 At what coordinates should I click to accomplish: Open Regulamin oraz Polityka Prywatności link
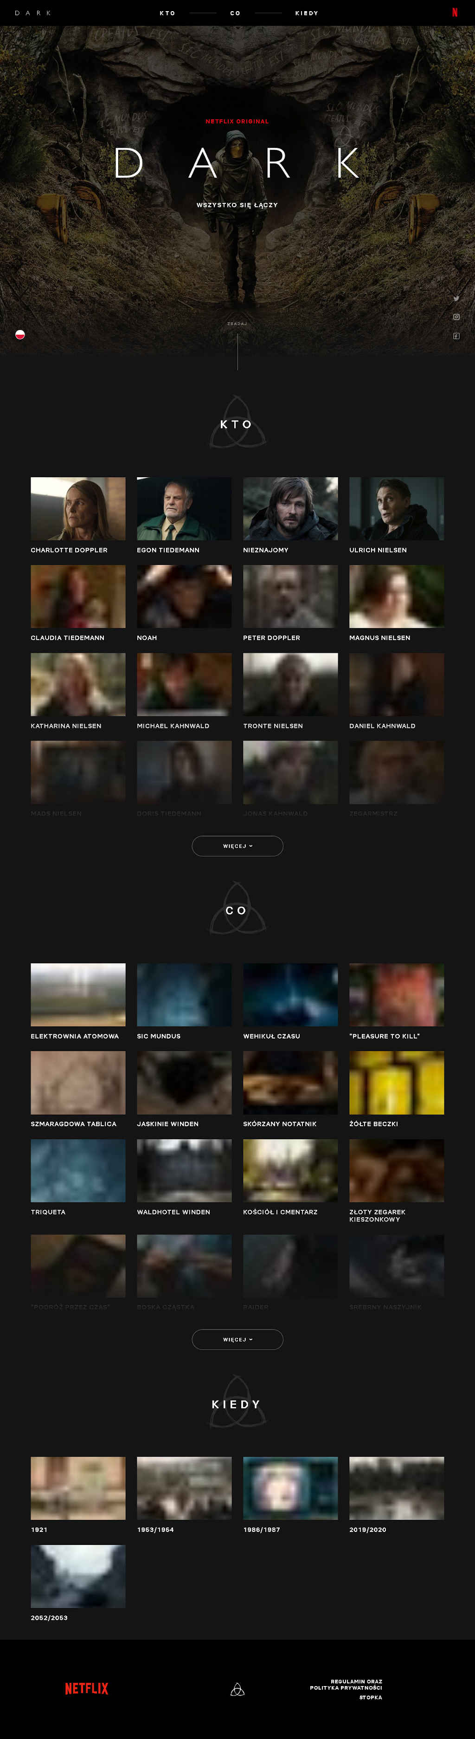(346, 1684)
